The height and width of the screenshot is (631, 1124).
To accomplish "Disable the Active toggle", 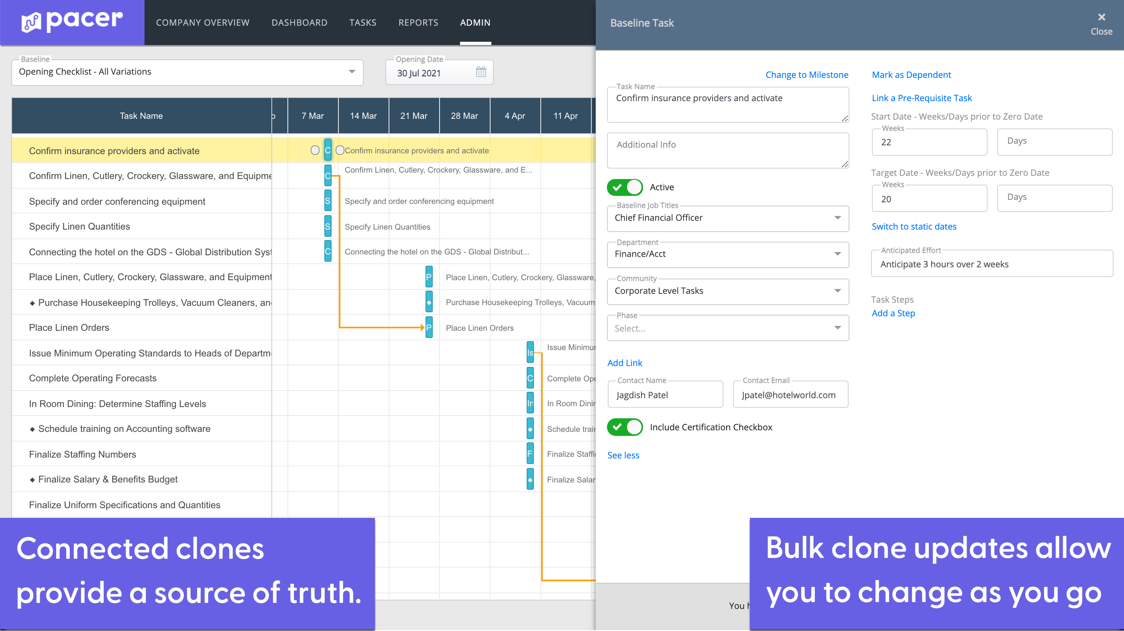I will 624,187.
